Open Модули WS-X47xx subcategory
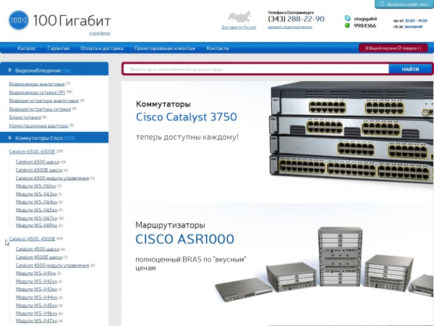Viewport: 434px width, 326px height. 36,320
